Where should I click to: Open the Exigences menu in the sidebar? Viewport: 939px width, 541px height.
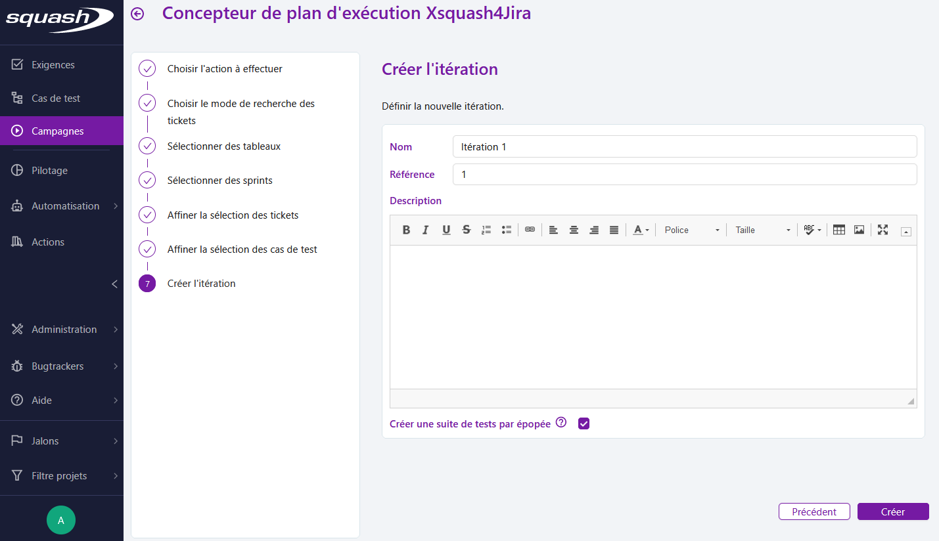click(x=53, y=65)
